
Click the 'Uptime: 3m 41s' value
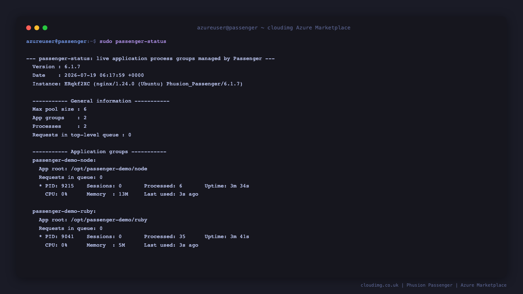click(227, 237)
